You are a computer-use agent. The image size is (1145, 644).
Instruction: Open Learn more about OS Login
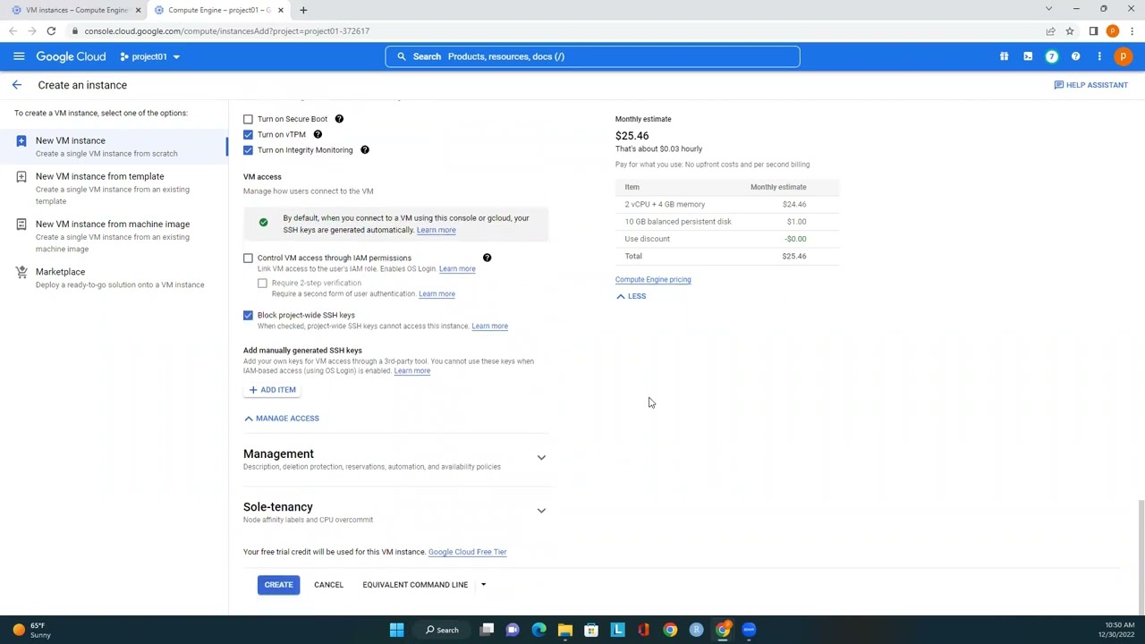(457, 268)
